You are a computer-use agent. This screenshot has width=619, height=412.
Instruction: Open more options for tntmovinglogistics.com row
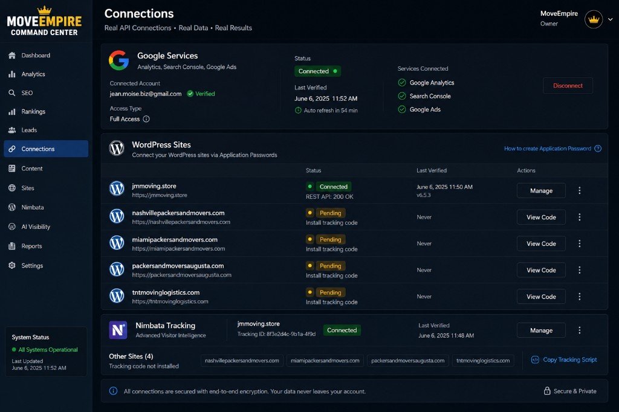coord(579,297)
